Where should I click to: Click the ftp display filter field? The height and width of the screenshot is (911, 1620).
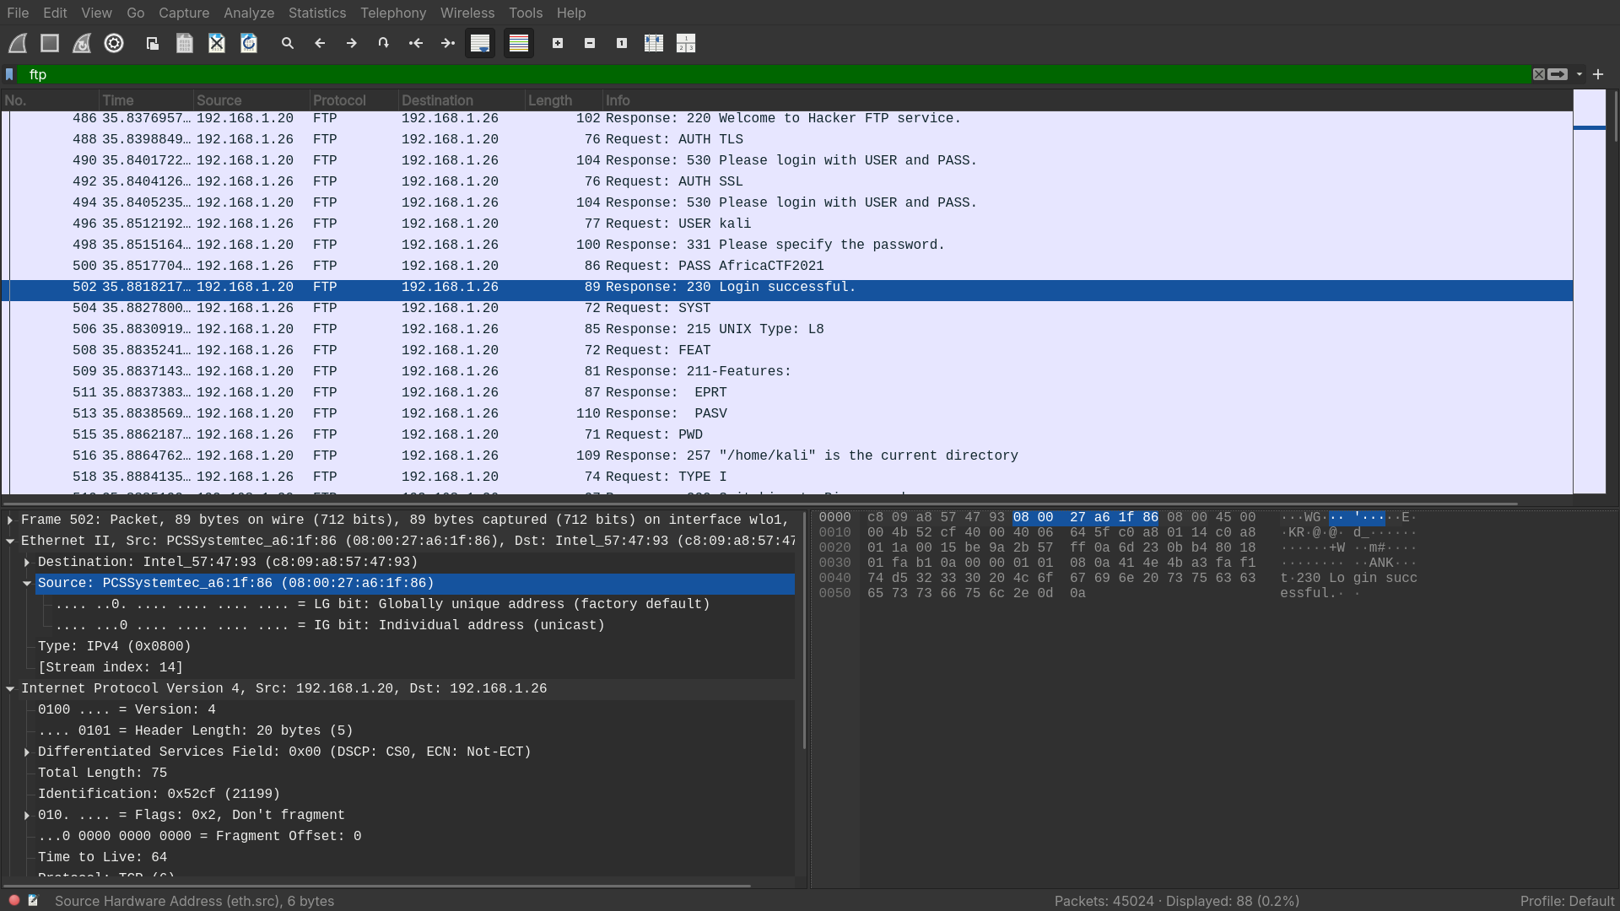coord(759,74)
